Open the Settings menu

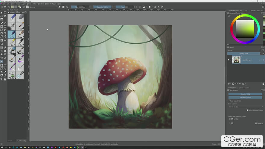click(x=53, y=4)
